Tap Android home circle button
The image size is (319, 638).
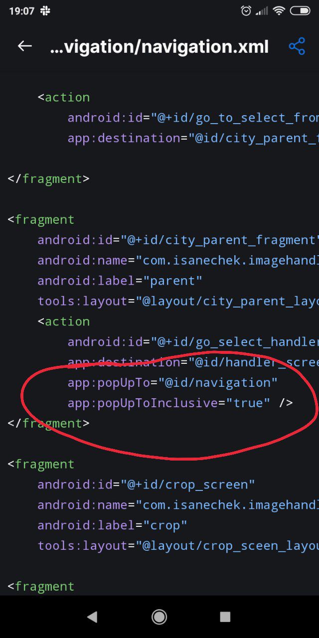[159, 617]
